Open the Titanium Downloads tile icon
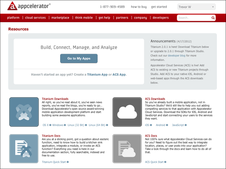226x169 pixels. [x=24, y=112]
